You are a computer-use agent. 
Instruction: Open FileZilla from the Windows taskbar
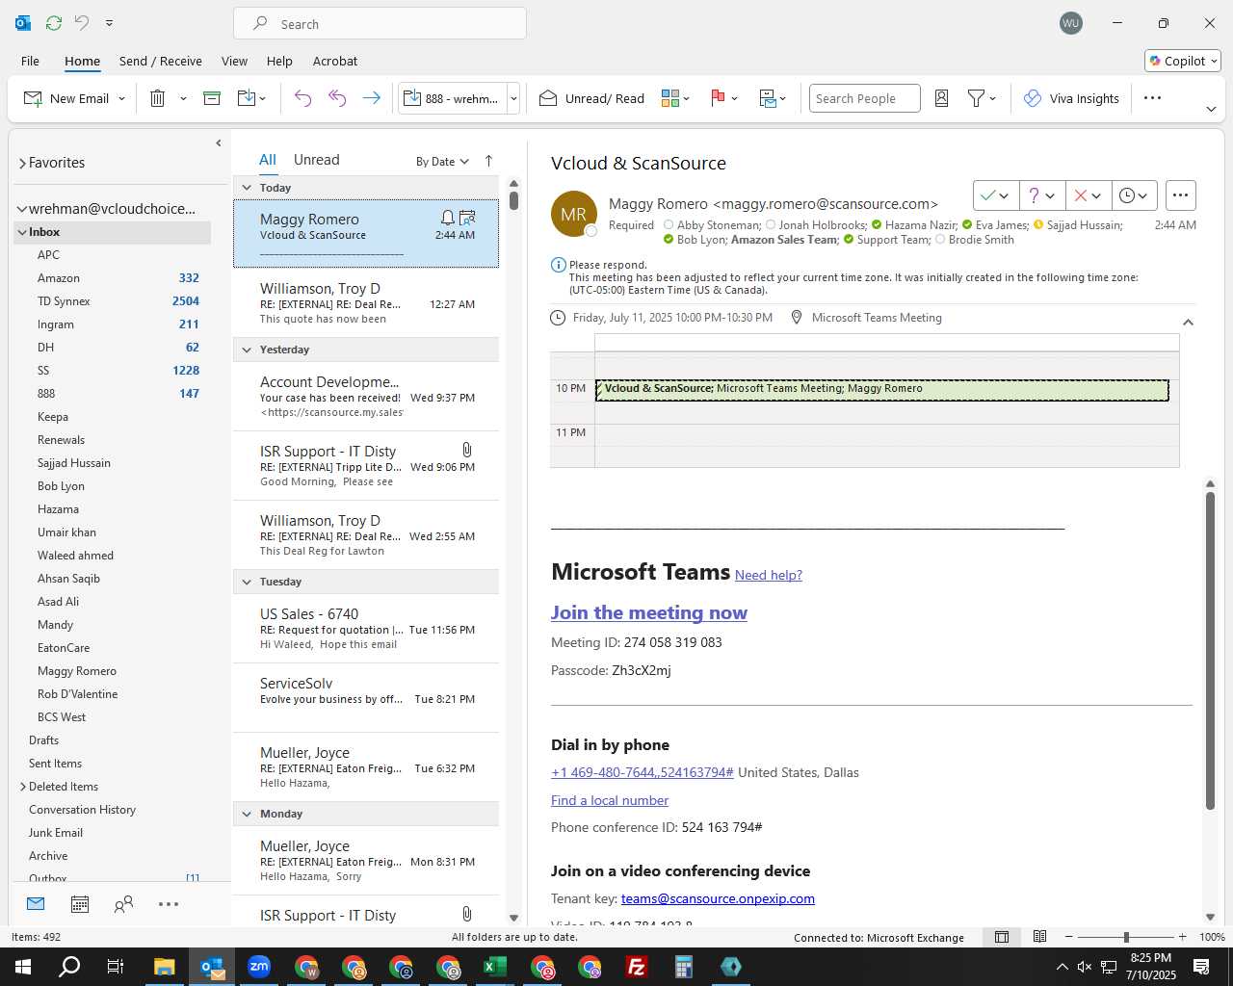click(x=637, y=967)
